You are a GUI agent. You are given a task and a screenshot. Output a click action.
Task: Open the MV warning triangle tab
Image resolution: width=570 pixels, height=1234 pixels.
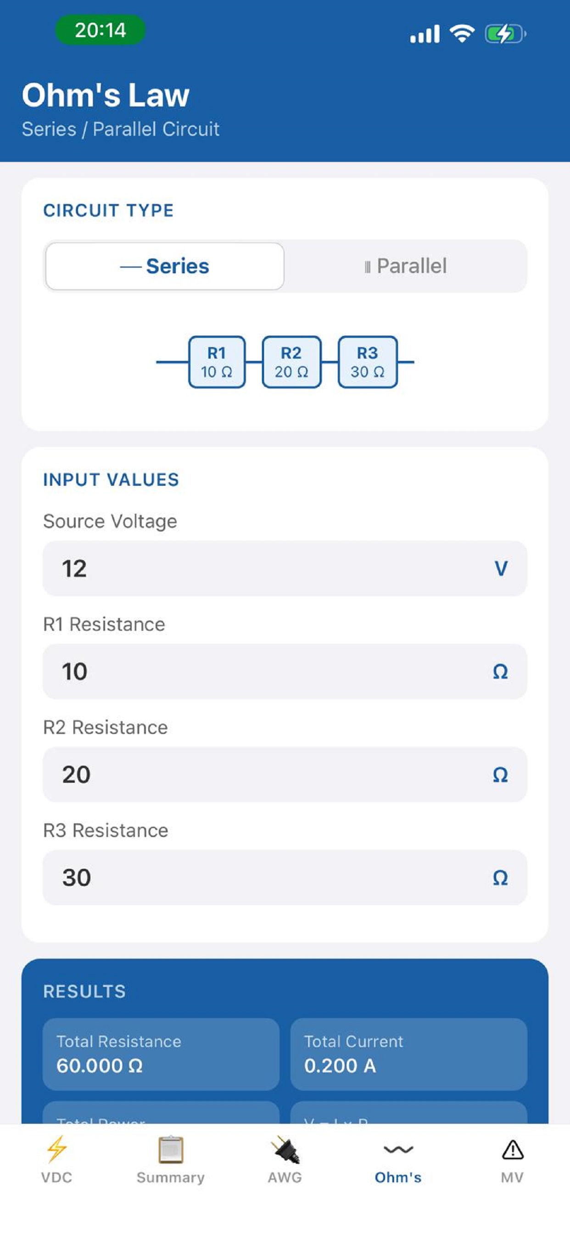512,1159
